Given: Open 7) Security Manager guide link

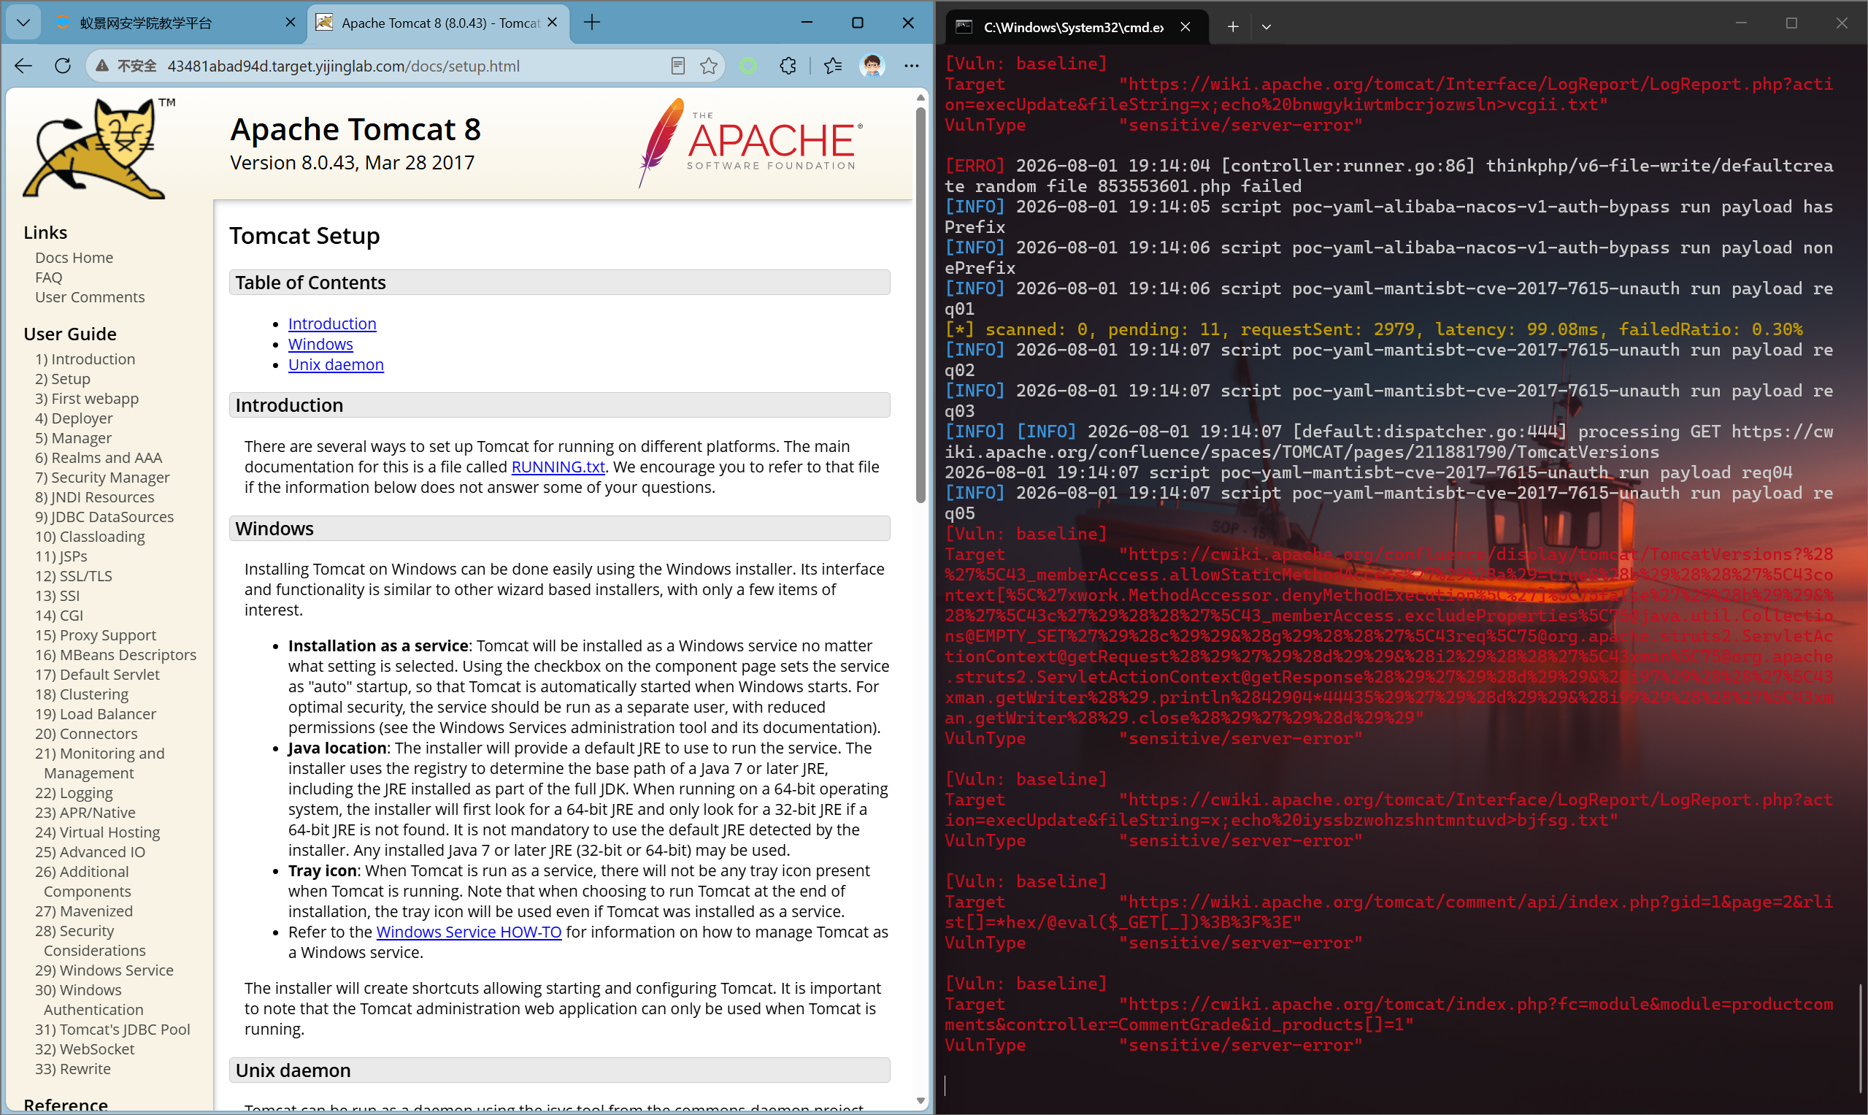Looking at the screenshot, I should 102,477.
